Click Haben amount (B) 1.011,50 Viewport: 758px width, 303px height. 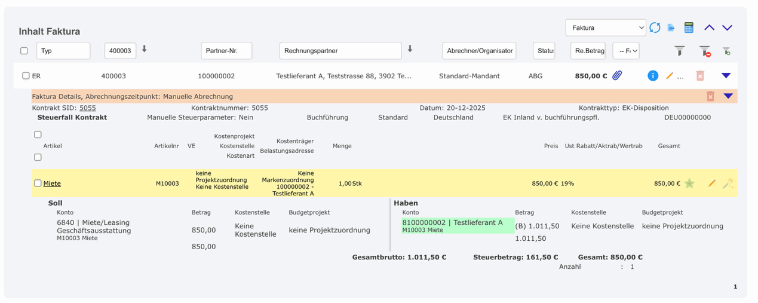[537, 226]
